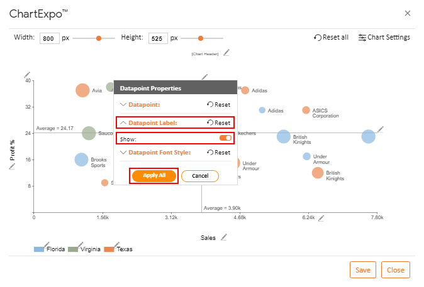Click the Apply All button
Viewport: 424px width, 287px height.
pyautogui.click(x=154, y=176)
